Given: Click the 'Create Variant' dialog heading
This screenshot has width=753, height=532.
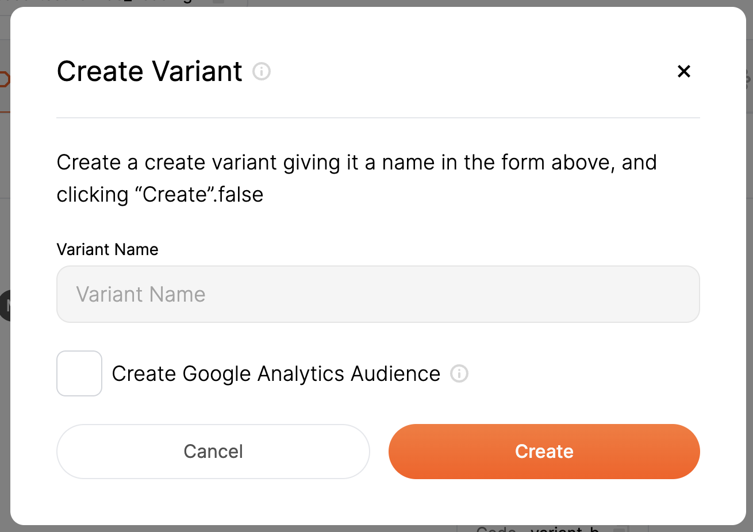Looking at the screenshot, I should pos(149,71).
